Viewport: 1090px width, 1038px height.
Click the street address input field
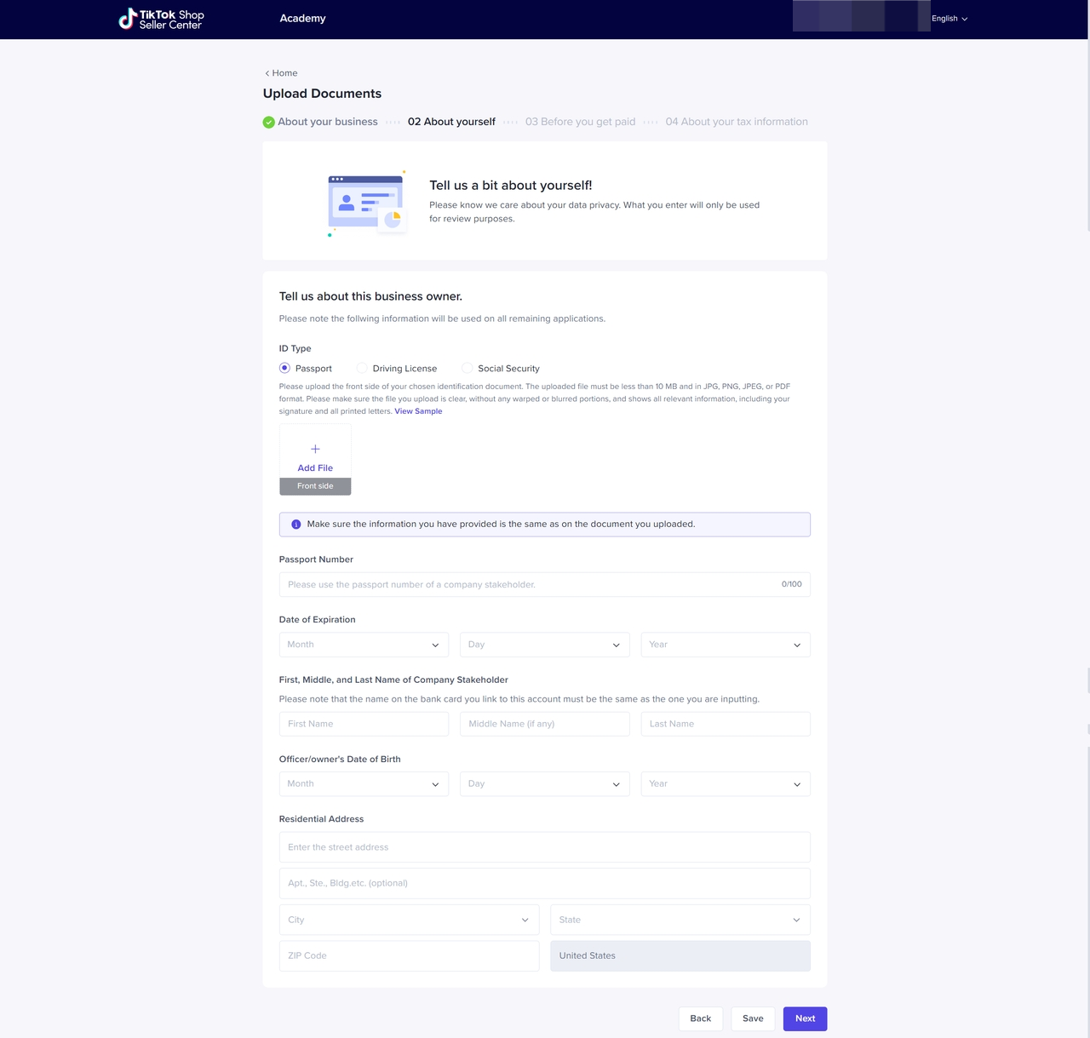coord(544,847)
